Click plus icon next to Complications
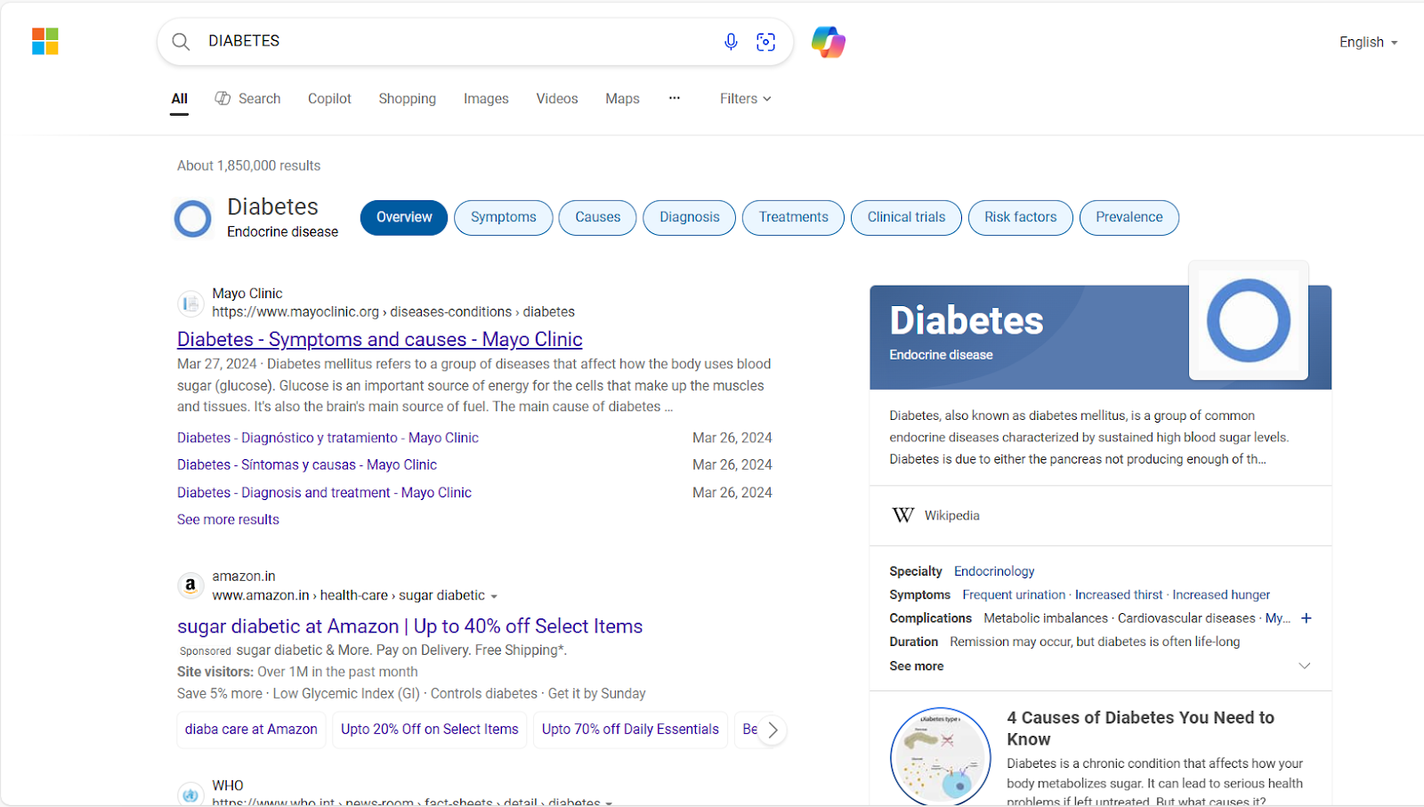This screenshot has width=1424, height=807. point(1307,618)
